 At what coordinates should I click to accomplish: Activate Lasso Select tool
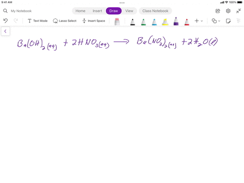coord(65,21)
